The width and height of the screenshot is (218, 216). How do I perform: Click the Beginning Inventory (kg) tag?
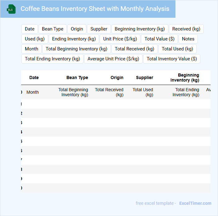140,29
